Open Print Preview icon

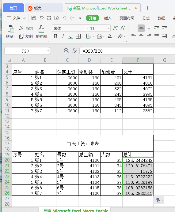click(57, 18)
